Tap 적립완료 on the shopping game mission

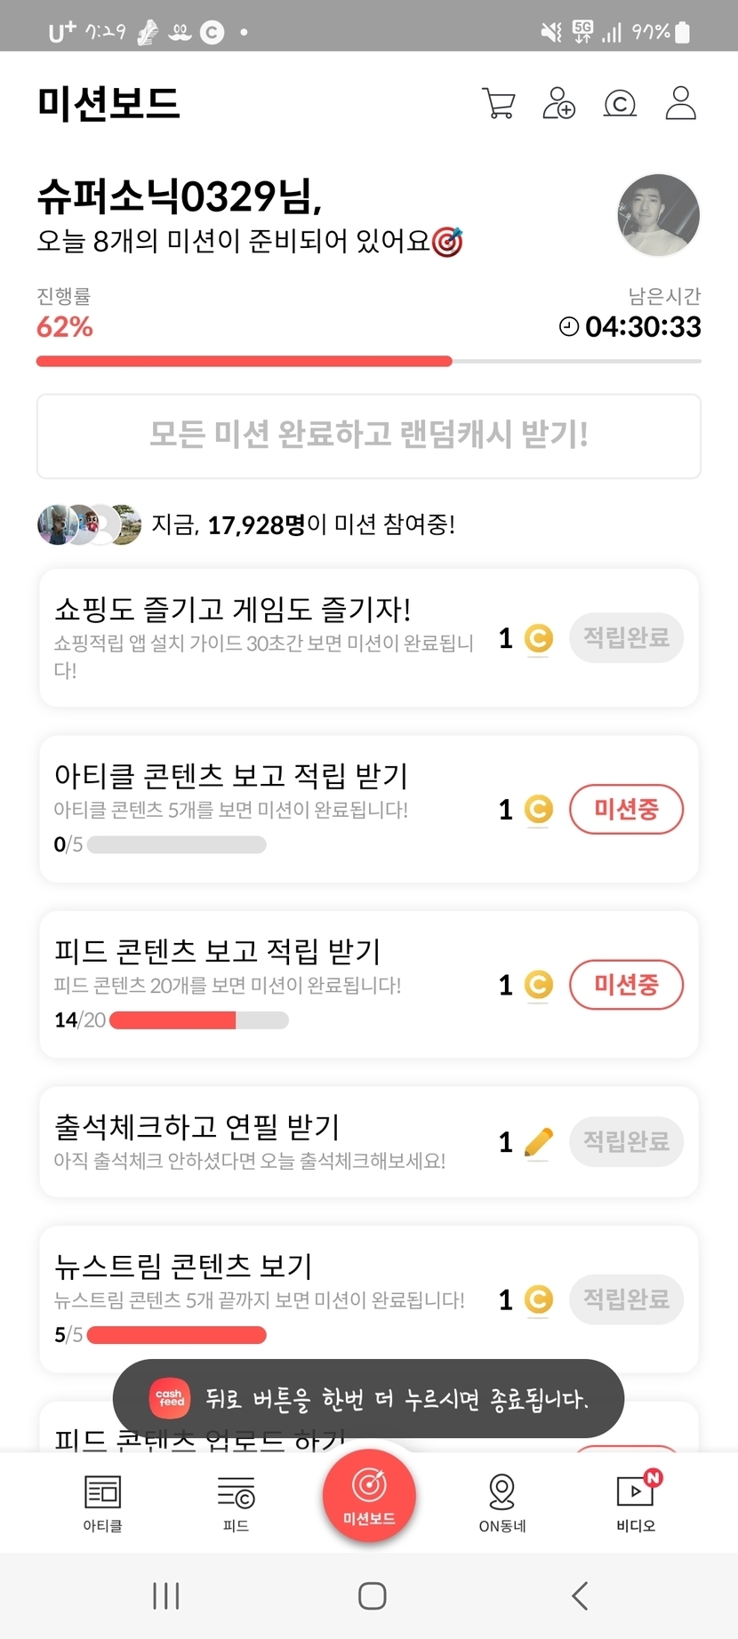(x=626, y=637)
